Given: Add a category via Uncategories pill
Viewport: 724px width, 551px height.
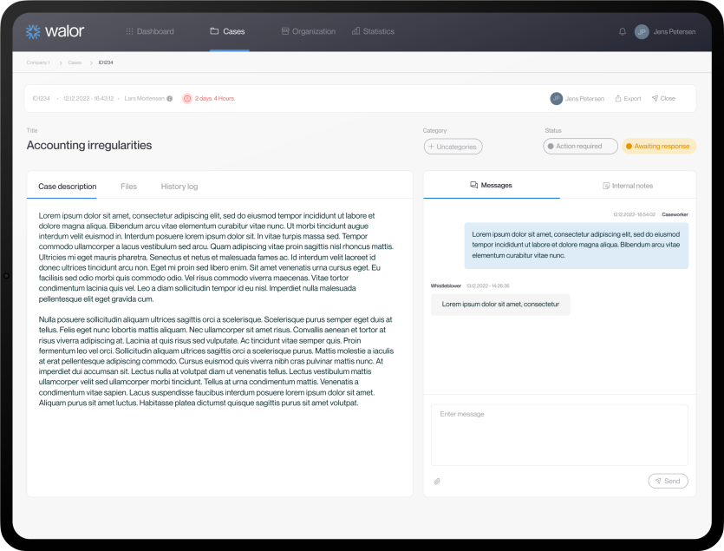Looking at the screenshot, I should pos(453,147).
